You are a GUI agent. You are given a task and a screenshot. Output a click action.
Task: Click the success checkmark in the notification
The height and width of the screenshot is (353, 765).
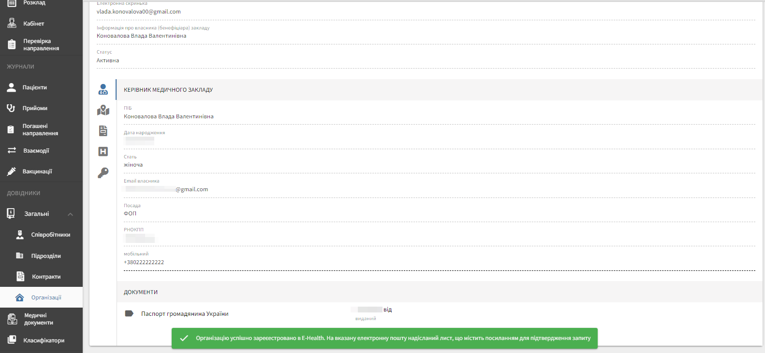tap(184, 338)
